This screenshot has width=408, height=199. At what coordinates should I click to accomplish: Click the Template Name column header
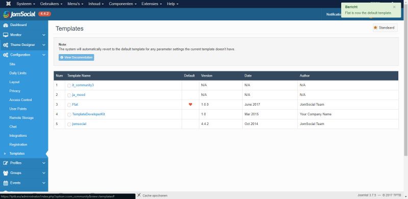coord(79,76)
